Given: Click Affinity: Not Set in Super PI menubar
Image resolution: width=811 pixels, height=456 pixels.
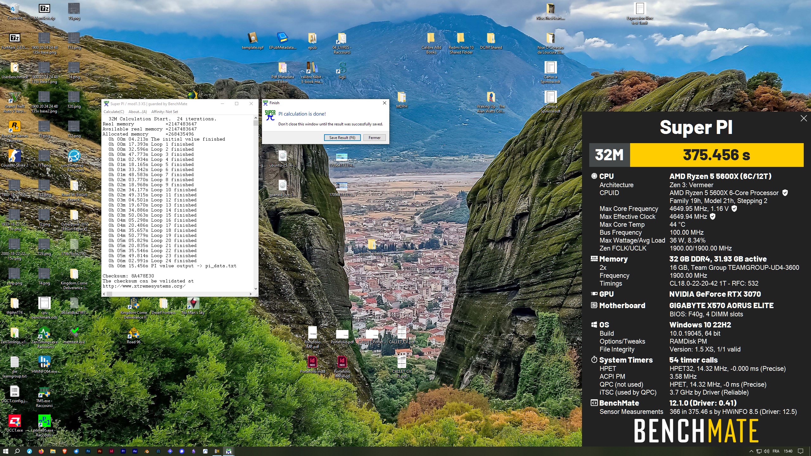Looking at the screenshot, I should 164,112.
